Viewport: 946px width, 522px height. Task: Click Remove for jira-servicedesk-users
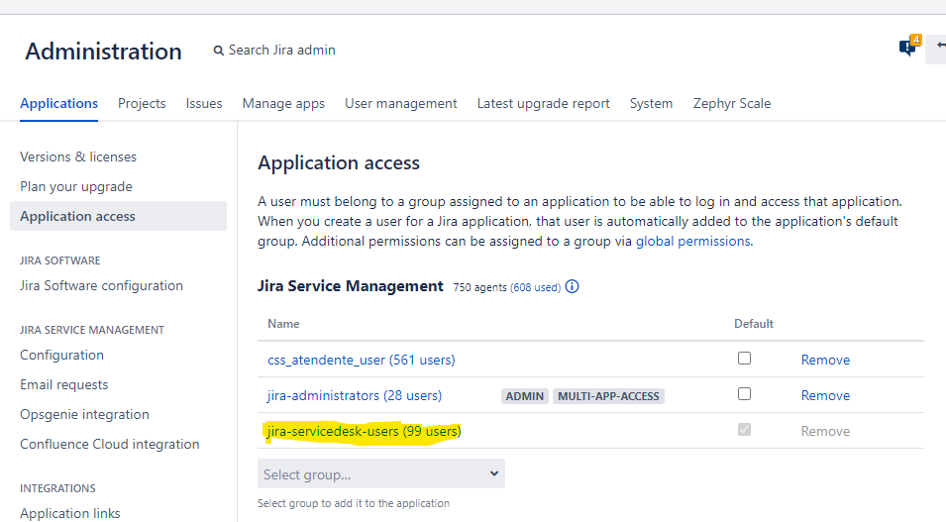(x=825, y=431)
